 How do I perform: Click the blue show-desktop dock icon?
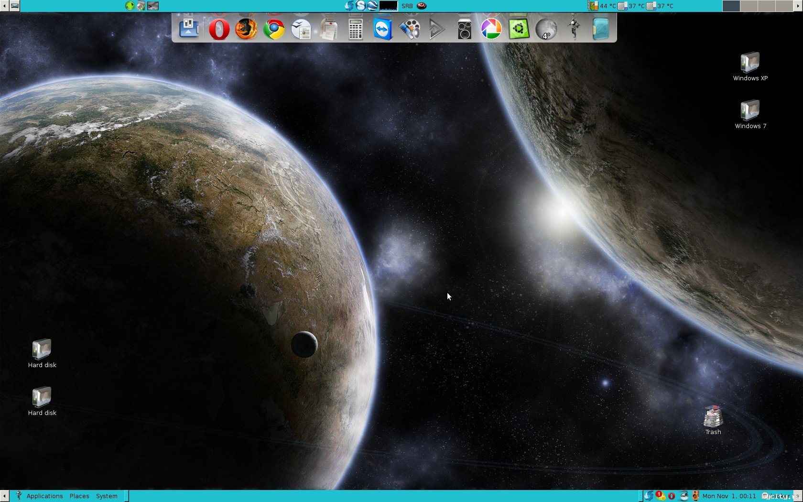[189, 29]
